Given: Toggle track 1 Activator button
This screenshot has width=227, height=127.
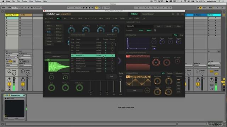Looking at the screenshot, I should (x=9, y=84).
